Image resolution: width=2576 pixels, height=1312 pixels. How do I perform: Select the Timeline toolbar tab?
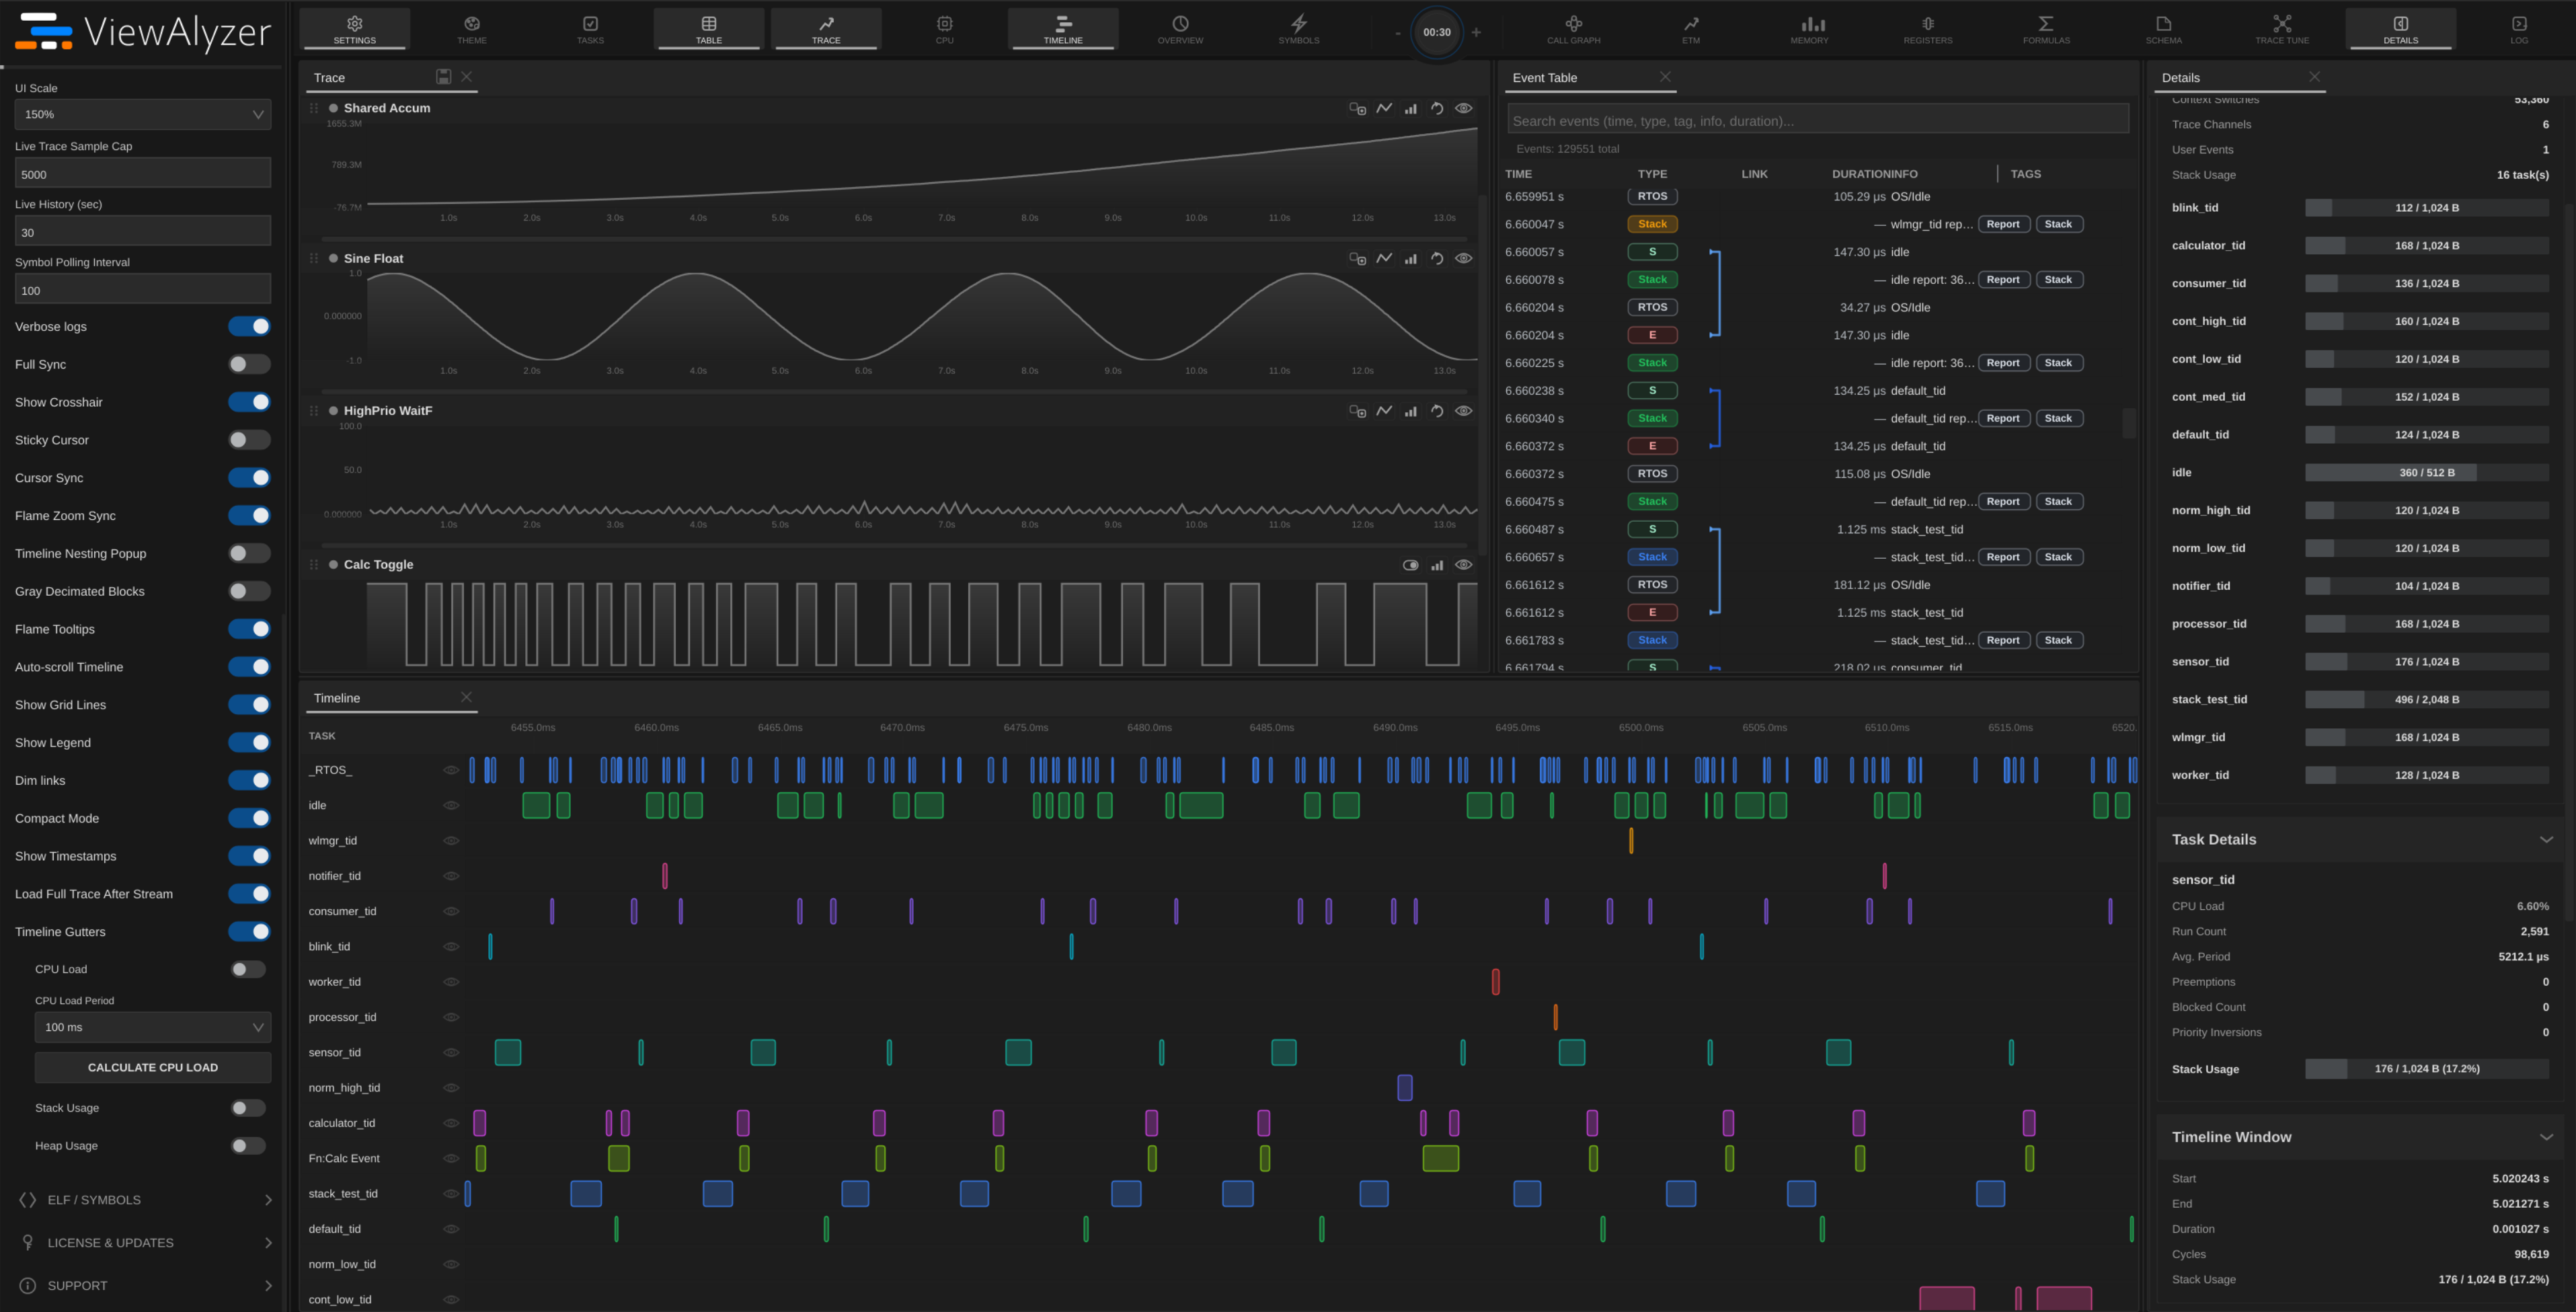(x=1063, y=28)
